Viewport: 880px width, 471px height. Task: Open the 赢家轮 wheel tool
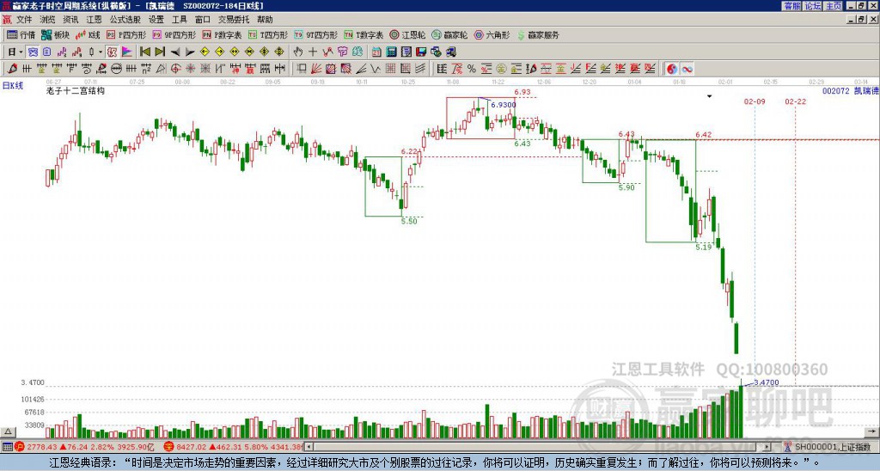449,34
